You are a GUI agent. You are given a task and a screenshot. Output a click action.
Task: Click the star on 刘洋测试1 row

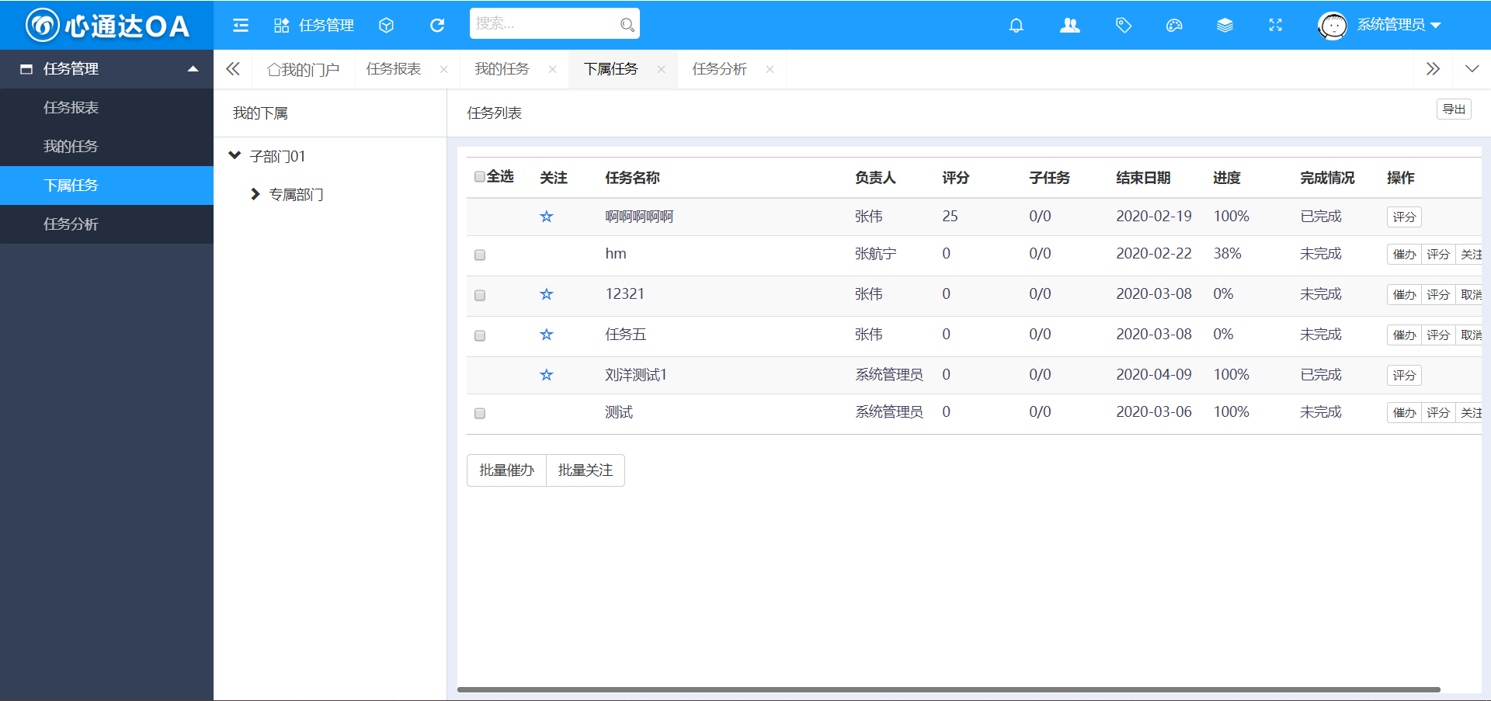click(x=547, y=375)
